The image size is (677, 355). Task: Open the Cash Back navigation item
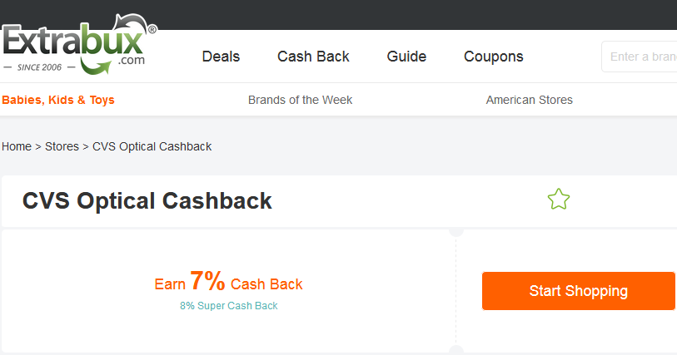click(x=313, y=57)
